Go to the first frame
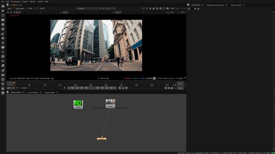This screenshot has height=154, width=275. pos(72,88)
